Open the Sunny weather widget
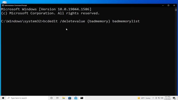This screenshot has width=178, height=100. click(x=144, y=98)
